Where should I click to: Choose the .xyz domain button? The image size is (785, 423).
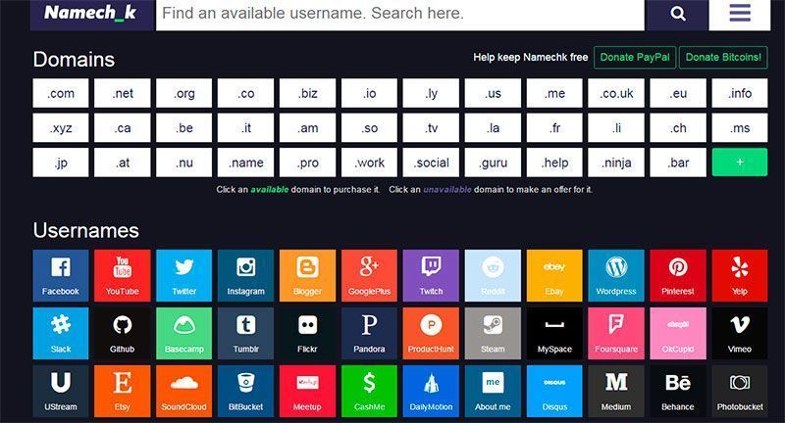point(61,128)
